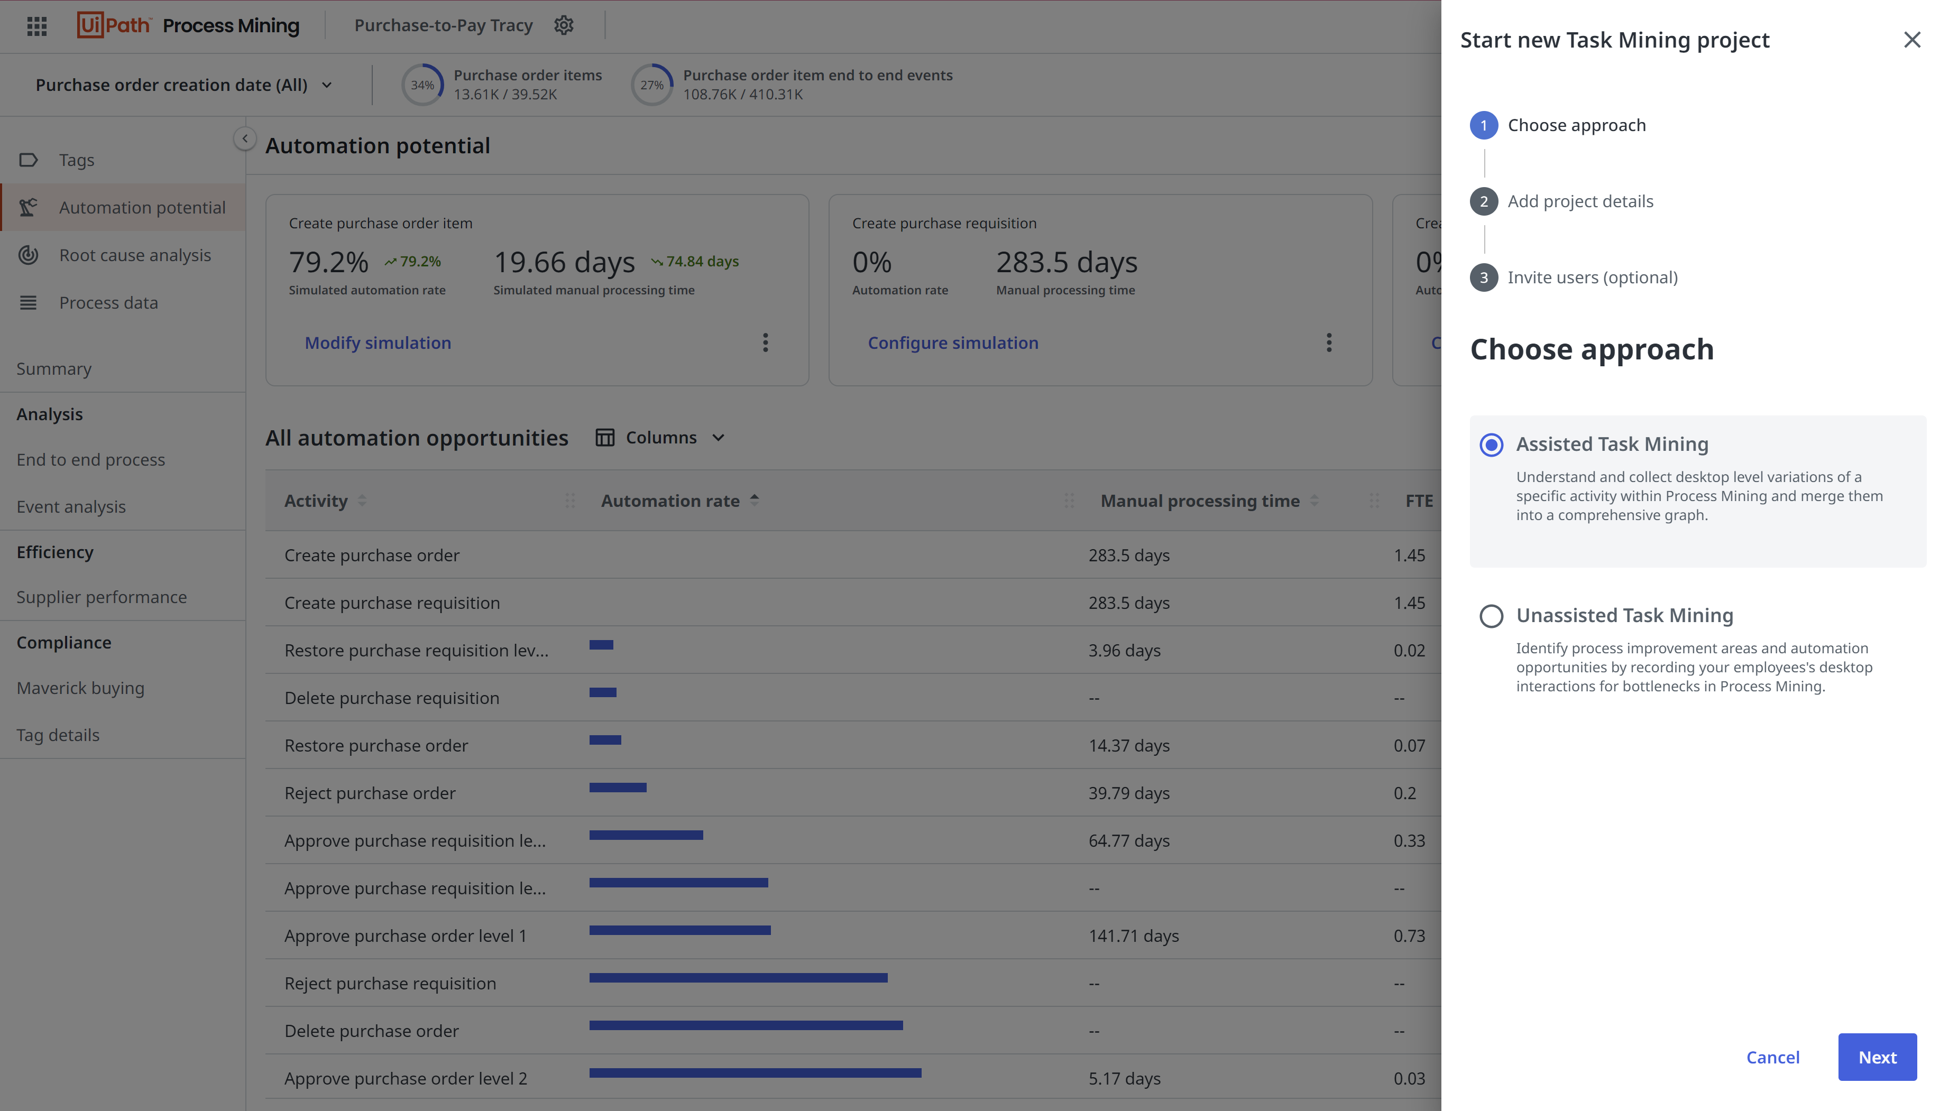Screen dimensions: 1949x1111
Task: Open settings gear next to Purchase-to-Pay Tracy
Action: [x=564, y=25]
